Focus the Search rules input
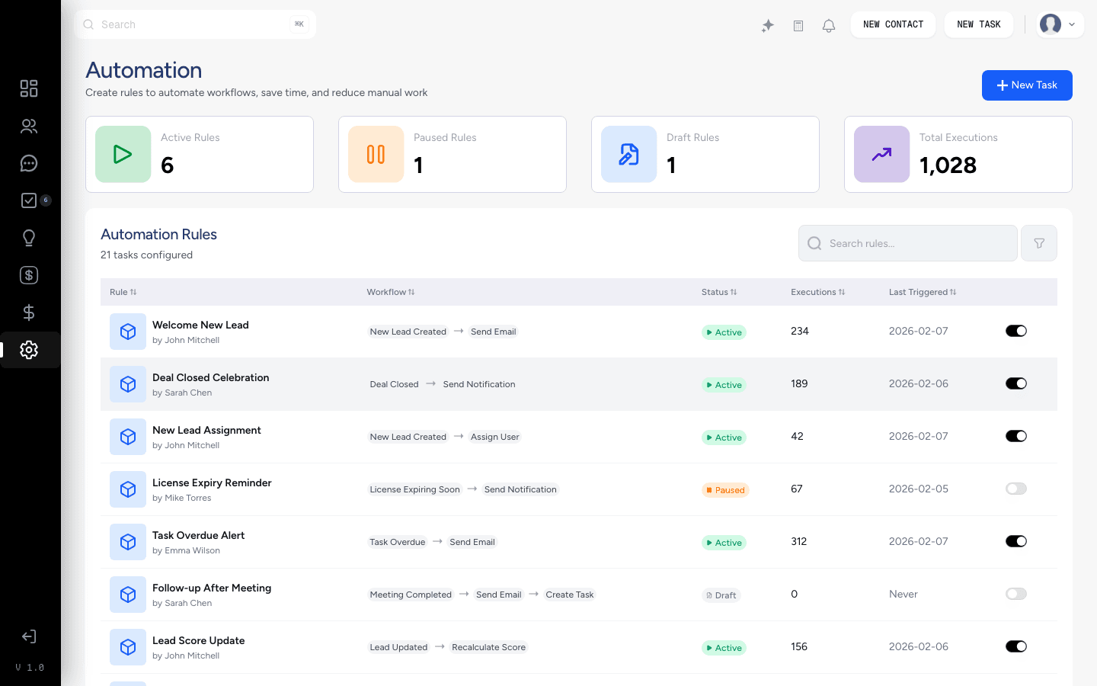Viewport: 1097px width, 686px height. [x=908, y=243]
